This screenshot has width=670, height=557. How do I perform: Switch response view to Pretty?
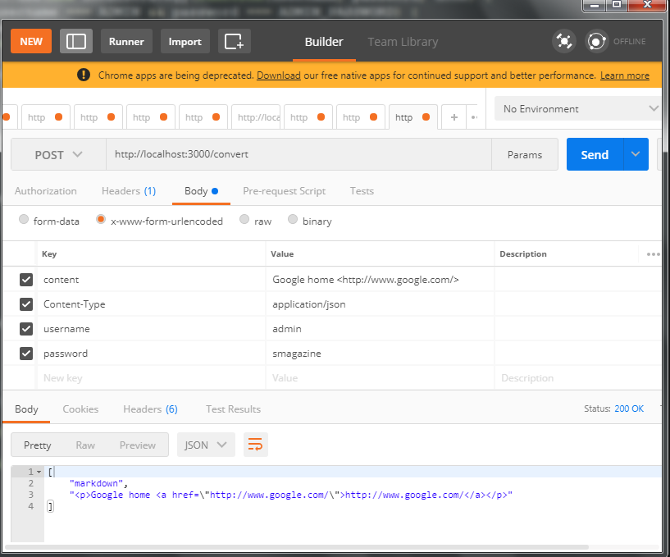pos(38,445)
